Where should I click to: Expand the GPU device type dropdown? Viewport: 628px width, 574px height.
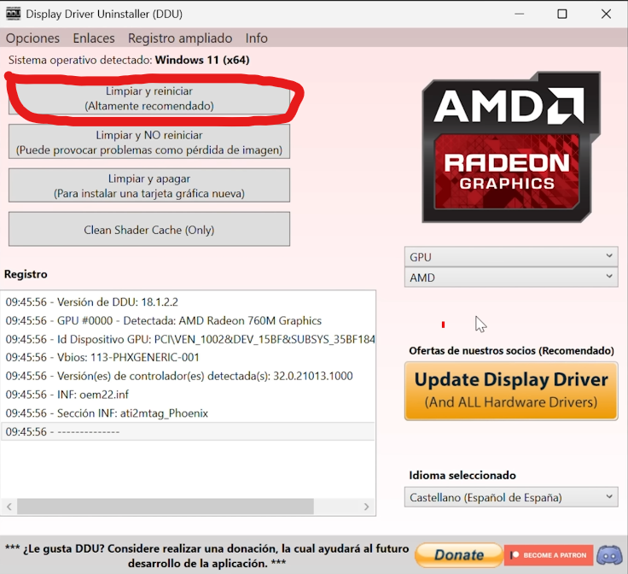click(510, 256)
